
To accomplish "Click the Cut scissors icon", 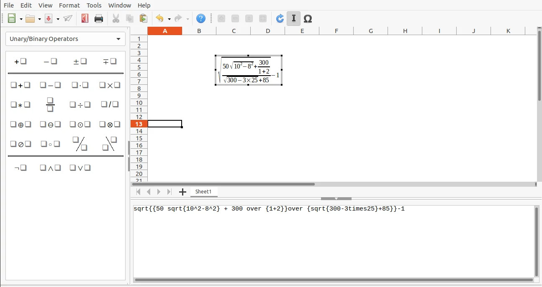I will click(x=116, y=18).
